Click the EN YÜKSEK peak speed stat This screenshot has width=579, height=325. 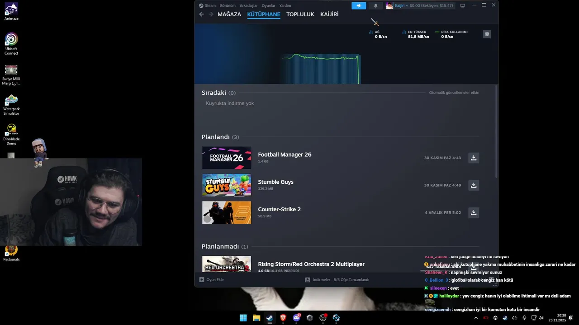coord(415,34)
